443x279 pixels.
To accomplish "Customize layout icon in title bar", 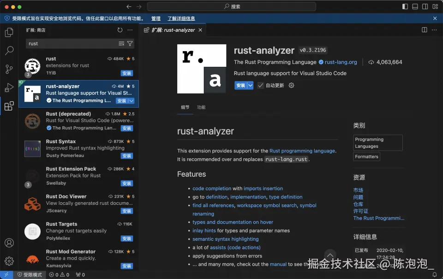I will pos(435,6).
